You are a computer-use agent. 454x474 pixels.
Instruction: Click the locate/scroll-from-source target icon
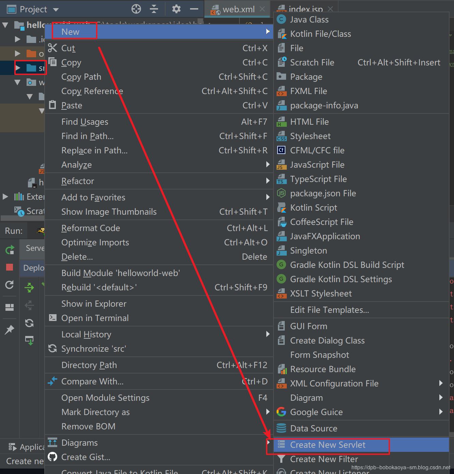pyautogui.click(x=136, y=9)
